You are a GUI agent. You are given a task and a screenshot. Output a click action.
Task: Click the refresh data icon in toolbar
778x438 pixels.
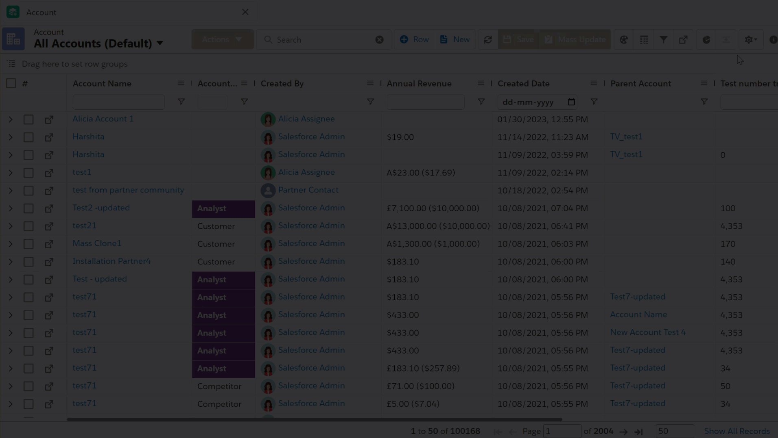(487, 39)
